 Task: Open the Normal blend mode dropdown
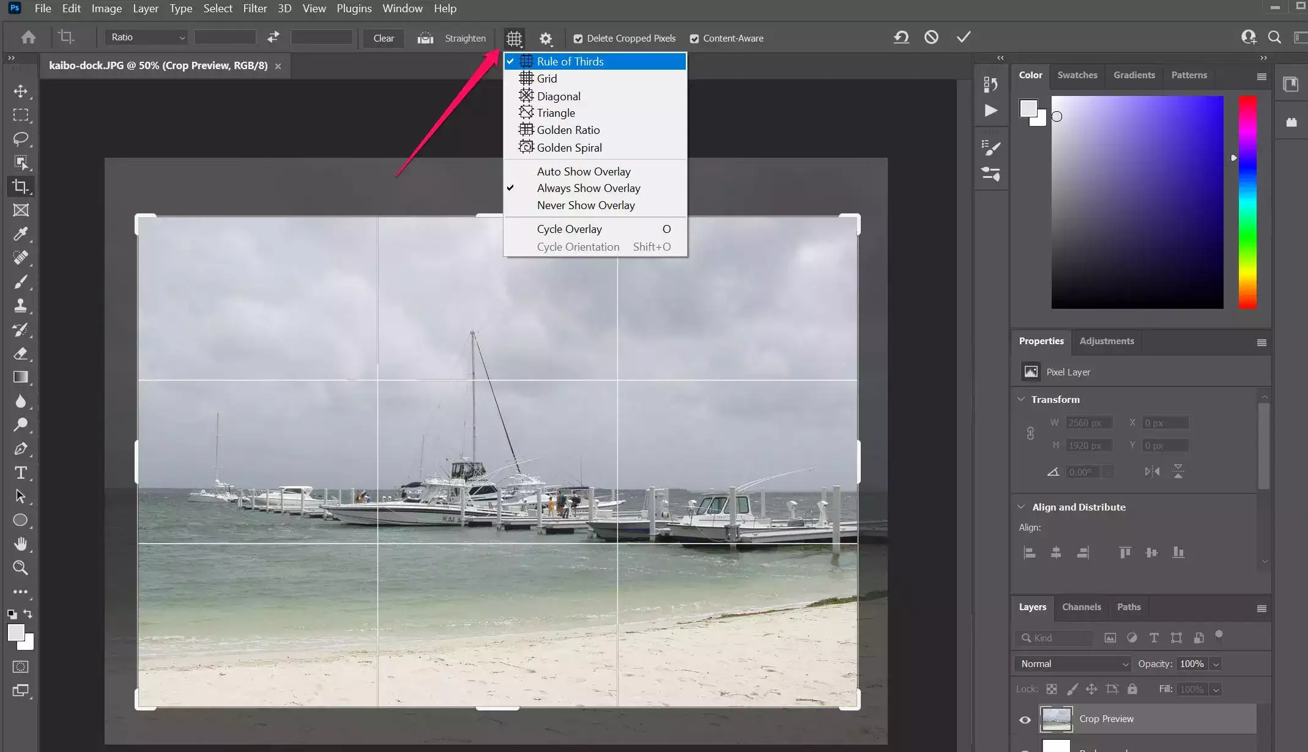(1073, 664)
